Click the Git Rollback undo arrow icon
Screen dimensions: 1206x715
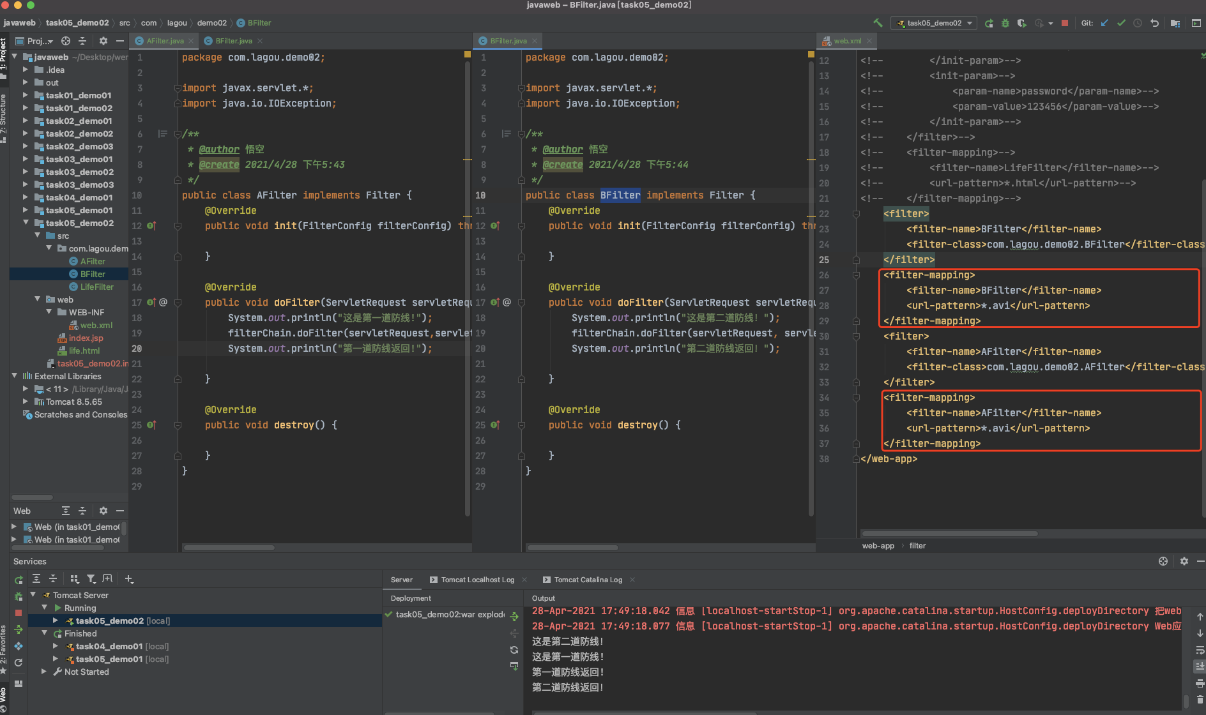click(x=1154, y=23)
